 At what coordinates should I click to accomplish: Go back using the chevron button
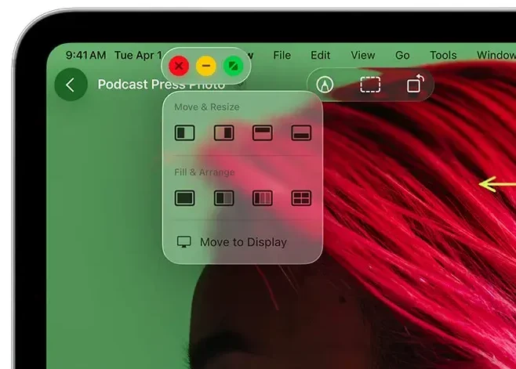71,85
